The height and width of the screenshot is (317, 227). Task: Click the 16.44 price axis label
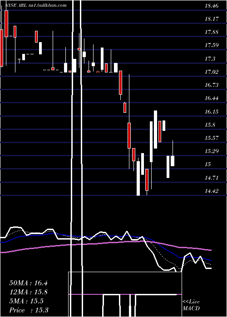coord(212,98)
